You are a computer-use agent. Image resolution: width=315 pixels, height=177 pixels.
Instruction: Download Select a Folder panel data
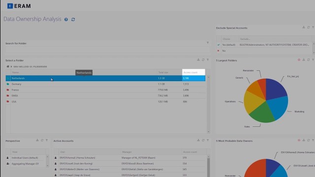pos(198,60)
